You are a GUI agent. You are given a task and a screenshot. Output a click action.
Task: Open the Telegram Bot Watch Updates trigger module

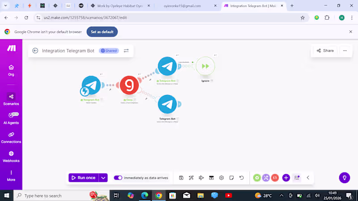pos(91,85)
